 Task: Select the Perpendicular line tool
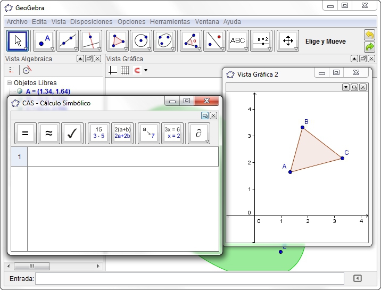point(91,41)
